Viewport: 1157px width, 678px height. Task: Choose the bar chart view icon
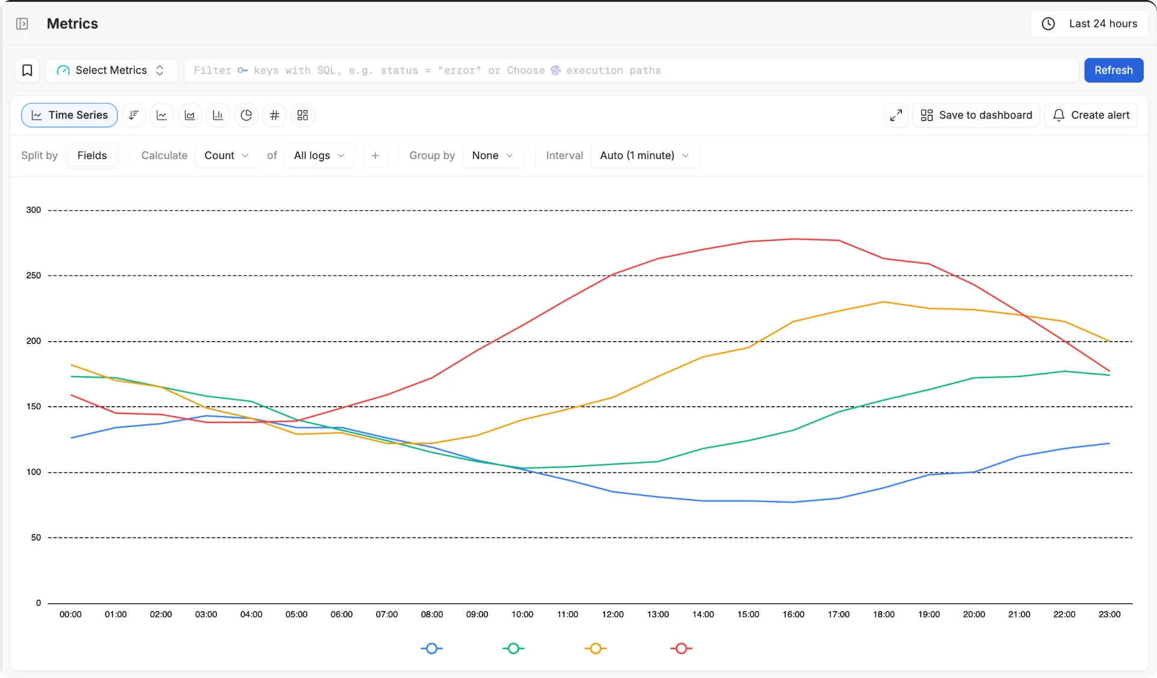coord(218,115)
